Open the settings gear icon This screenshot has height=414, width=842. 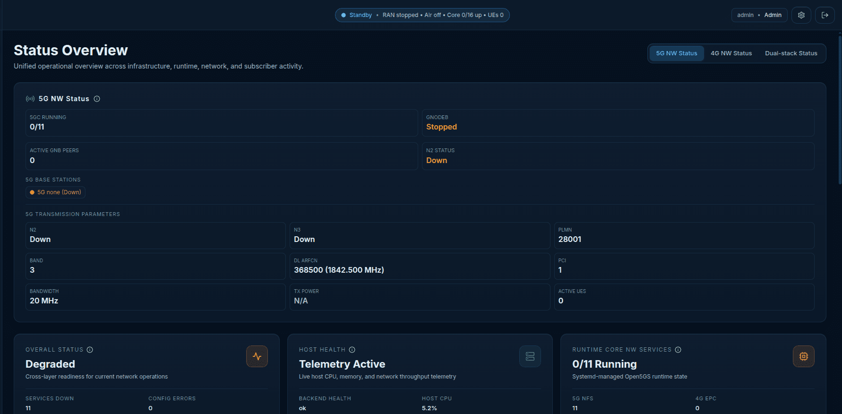click(x=801, y=15)
